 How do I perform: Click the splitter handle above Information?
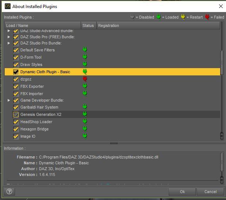coord(114,143)
